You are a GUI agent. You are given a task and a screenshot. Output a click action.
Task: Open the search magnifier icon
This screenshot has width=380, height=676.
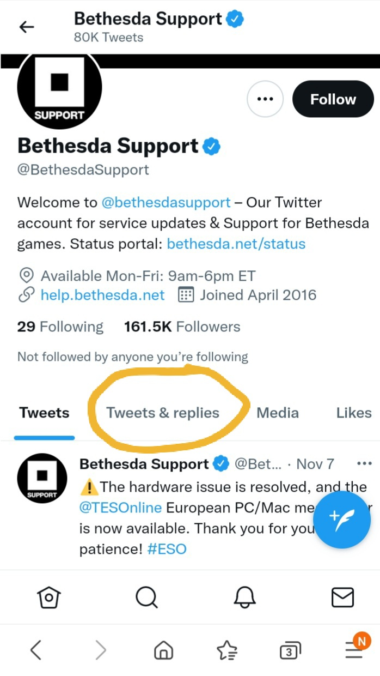coord(146,597)
